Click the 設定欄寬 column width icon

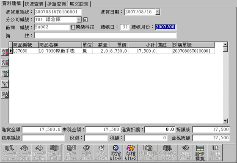click(x=200, y=152)
